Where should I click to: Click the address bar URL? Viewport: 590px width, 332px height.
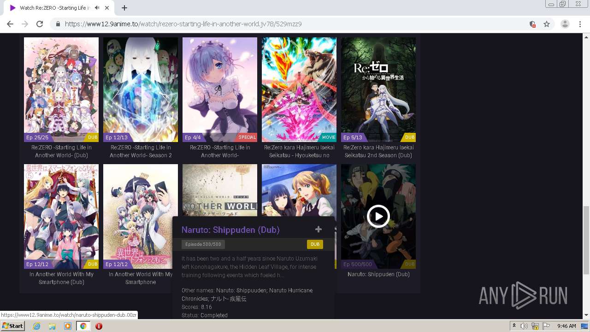[183, 24]
